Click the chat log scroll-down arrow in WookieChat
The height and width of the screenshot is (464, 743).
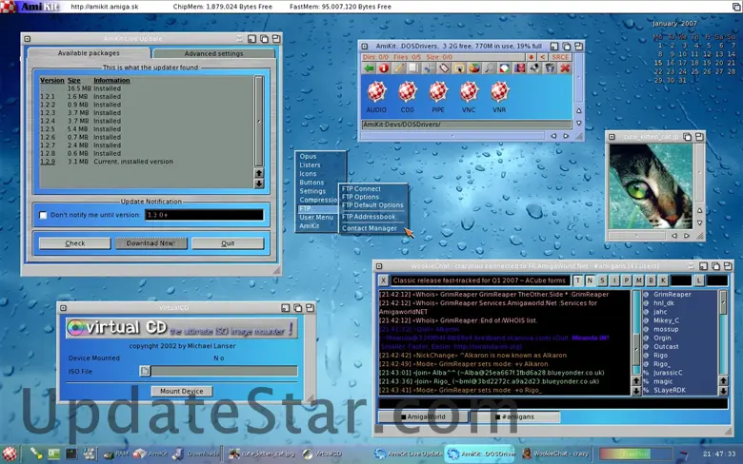tap(636, 391)
